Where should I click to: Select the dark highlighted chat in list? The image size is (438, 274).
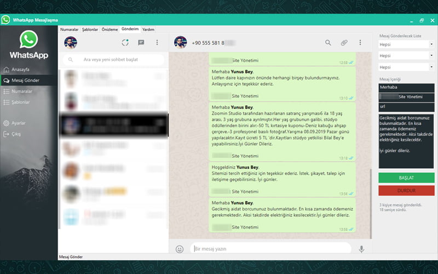pyautogui.click(x=114, y=125)
